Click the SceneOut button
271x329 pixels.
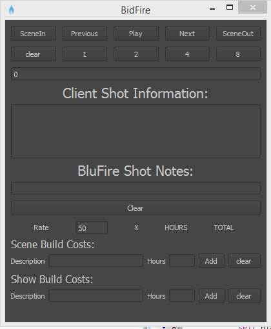pyautogui.click(x=238, y=34)
